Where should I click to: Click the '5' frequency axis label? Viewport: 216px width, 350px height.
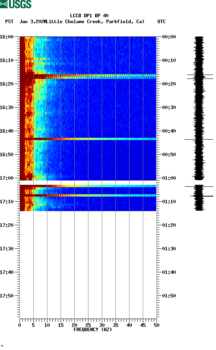point(33,325)
